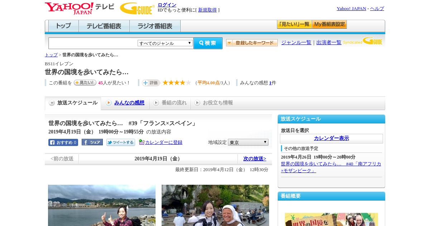Click the five-star rating display

177,83
